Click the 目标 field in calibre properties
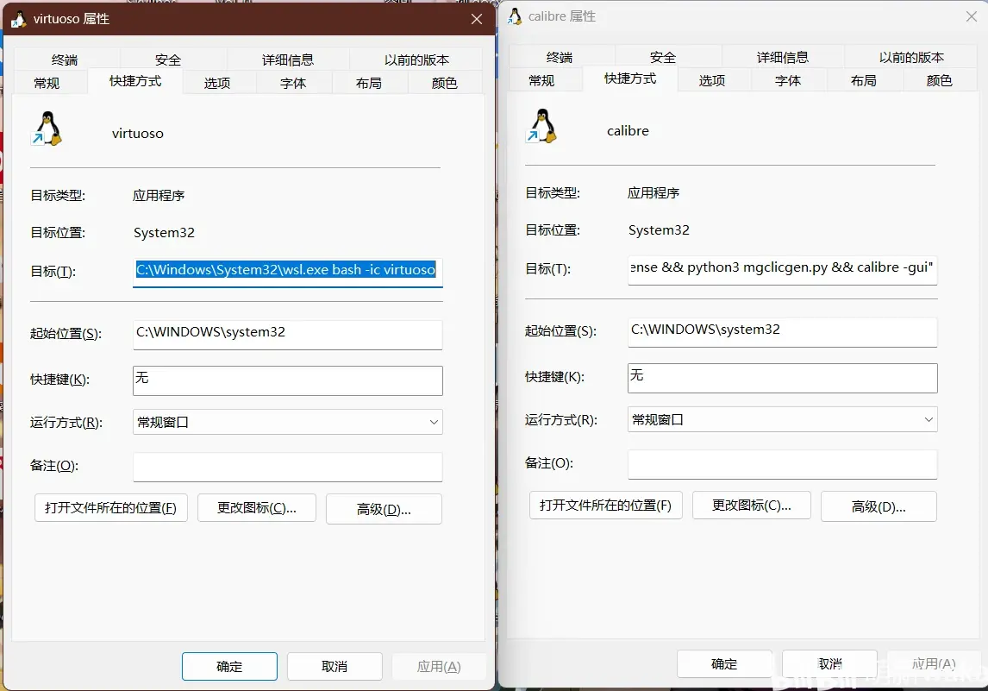The height and width of the screenshot is (691, 988). [783, 269]
